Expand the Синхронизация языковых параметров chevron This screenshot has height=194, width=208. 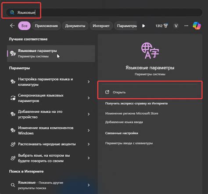tap(89, 98)
